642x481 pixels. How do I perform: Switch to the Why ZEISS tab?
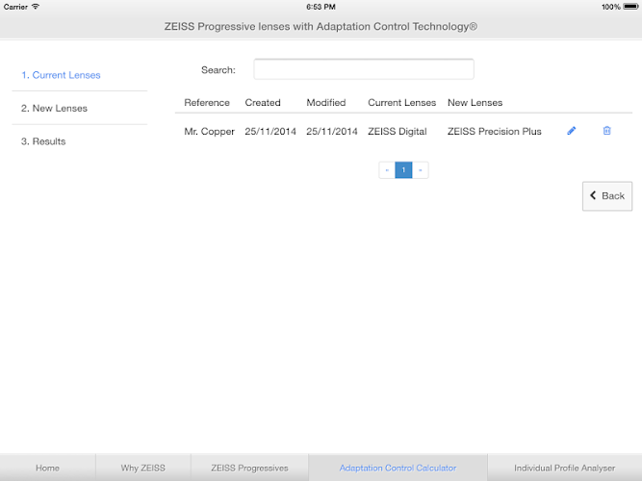tap(142, 468)
